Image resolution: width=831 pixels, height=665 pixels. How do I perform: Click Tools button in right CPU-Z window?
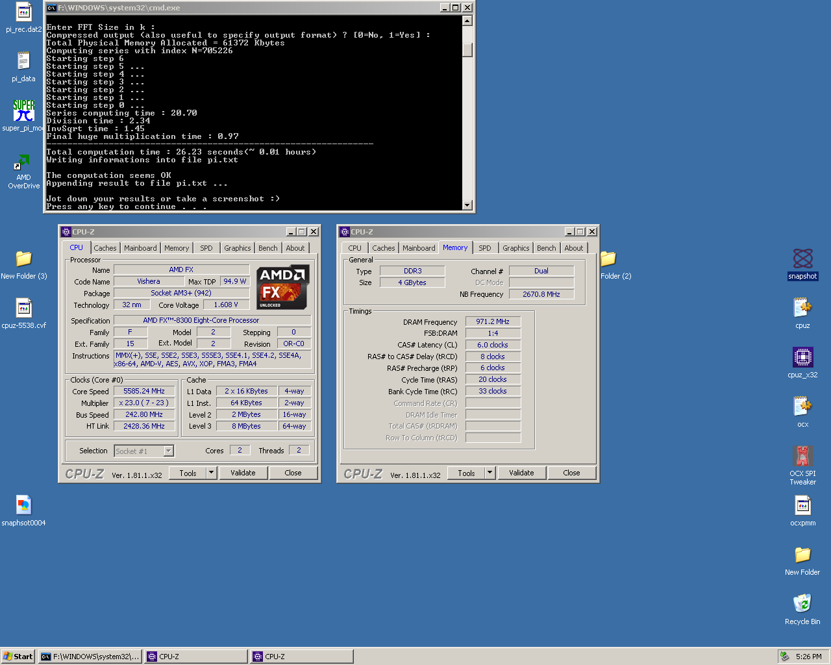[x=466, y=473]
